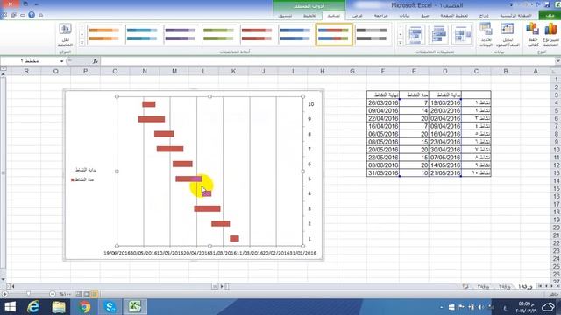Image resolution: width=561 pixels, height=315 pixels.
Task: Switch to Page Break Preview icon
Action: [79, 294]
